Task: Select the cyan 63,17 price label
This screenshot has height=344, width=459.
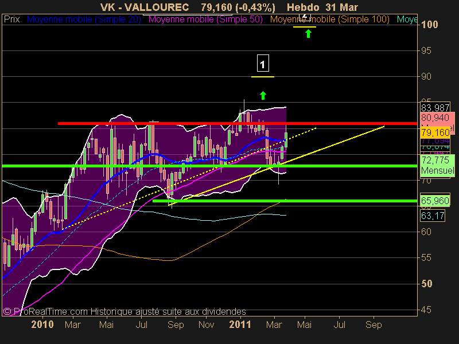Action: coord(433,216)
